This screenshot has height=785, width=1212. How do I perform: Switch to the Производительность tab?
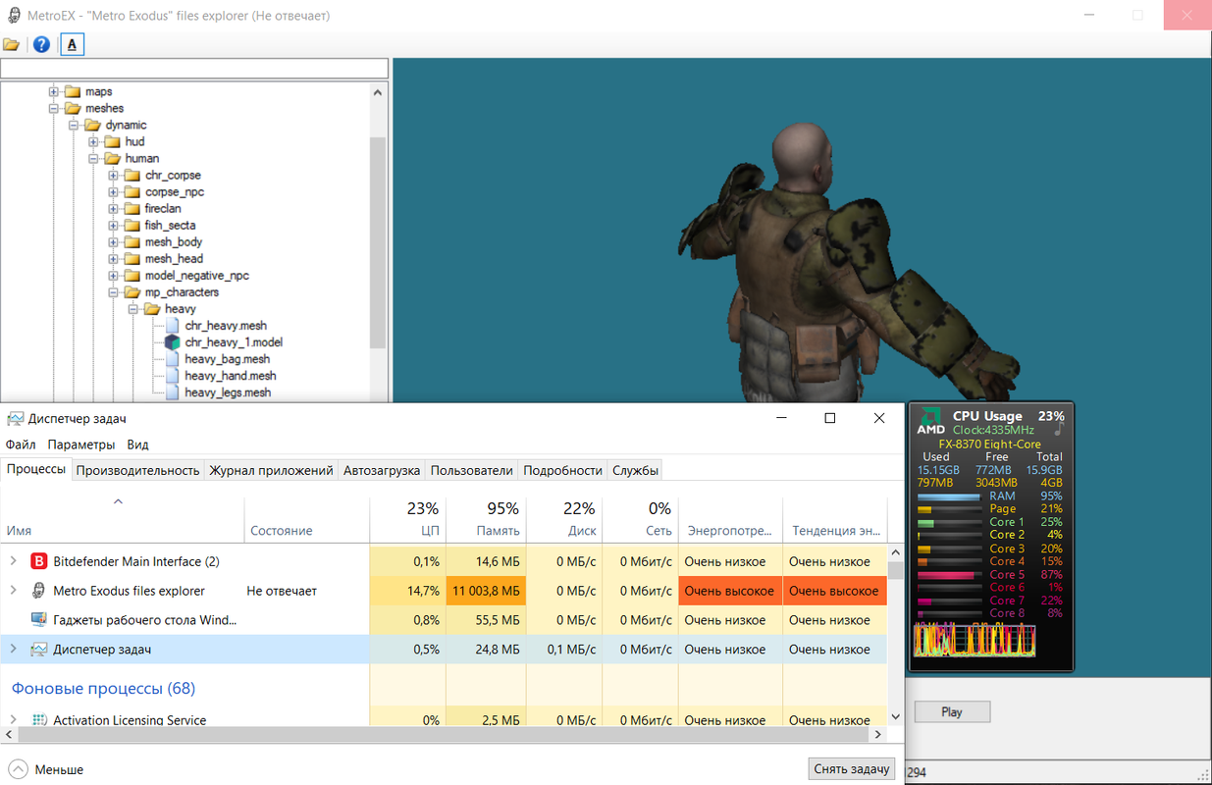click(x=137, y=470)
